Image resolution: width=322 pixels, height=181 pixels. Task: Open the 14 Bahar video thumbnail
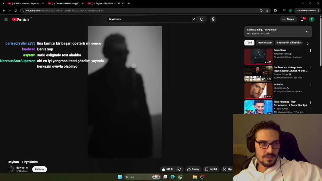click(x=258, y=91)
